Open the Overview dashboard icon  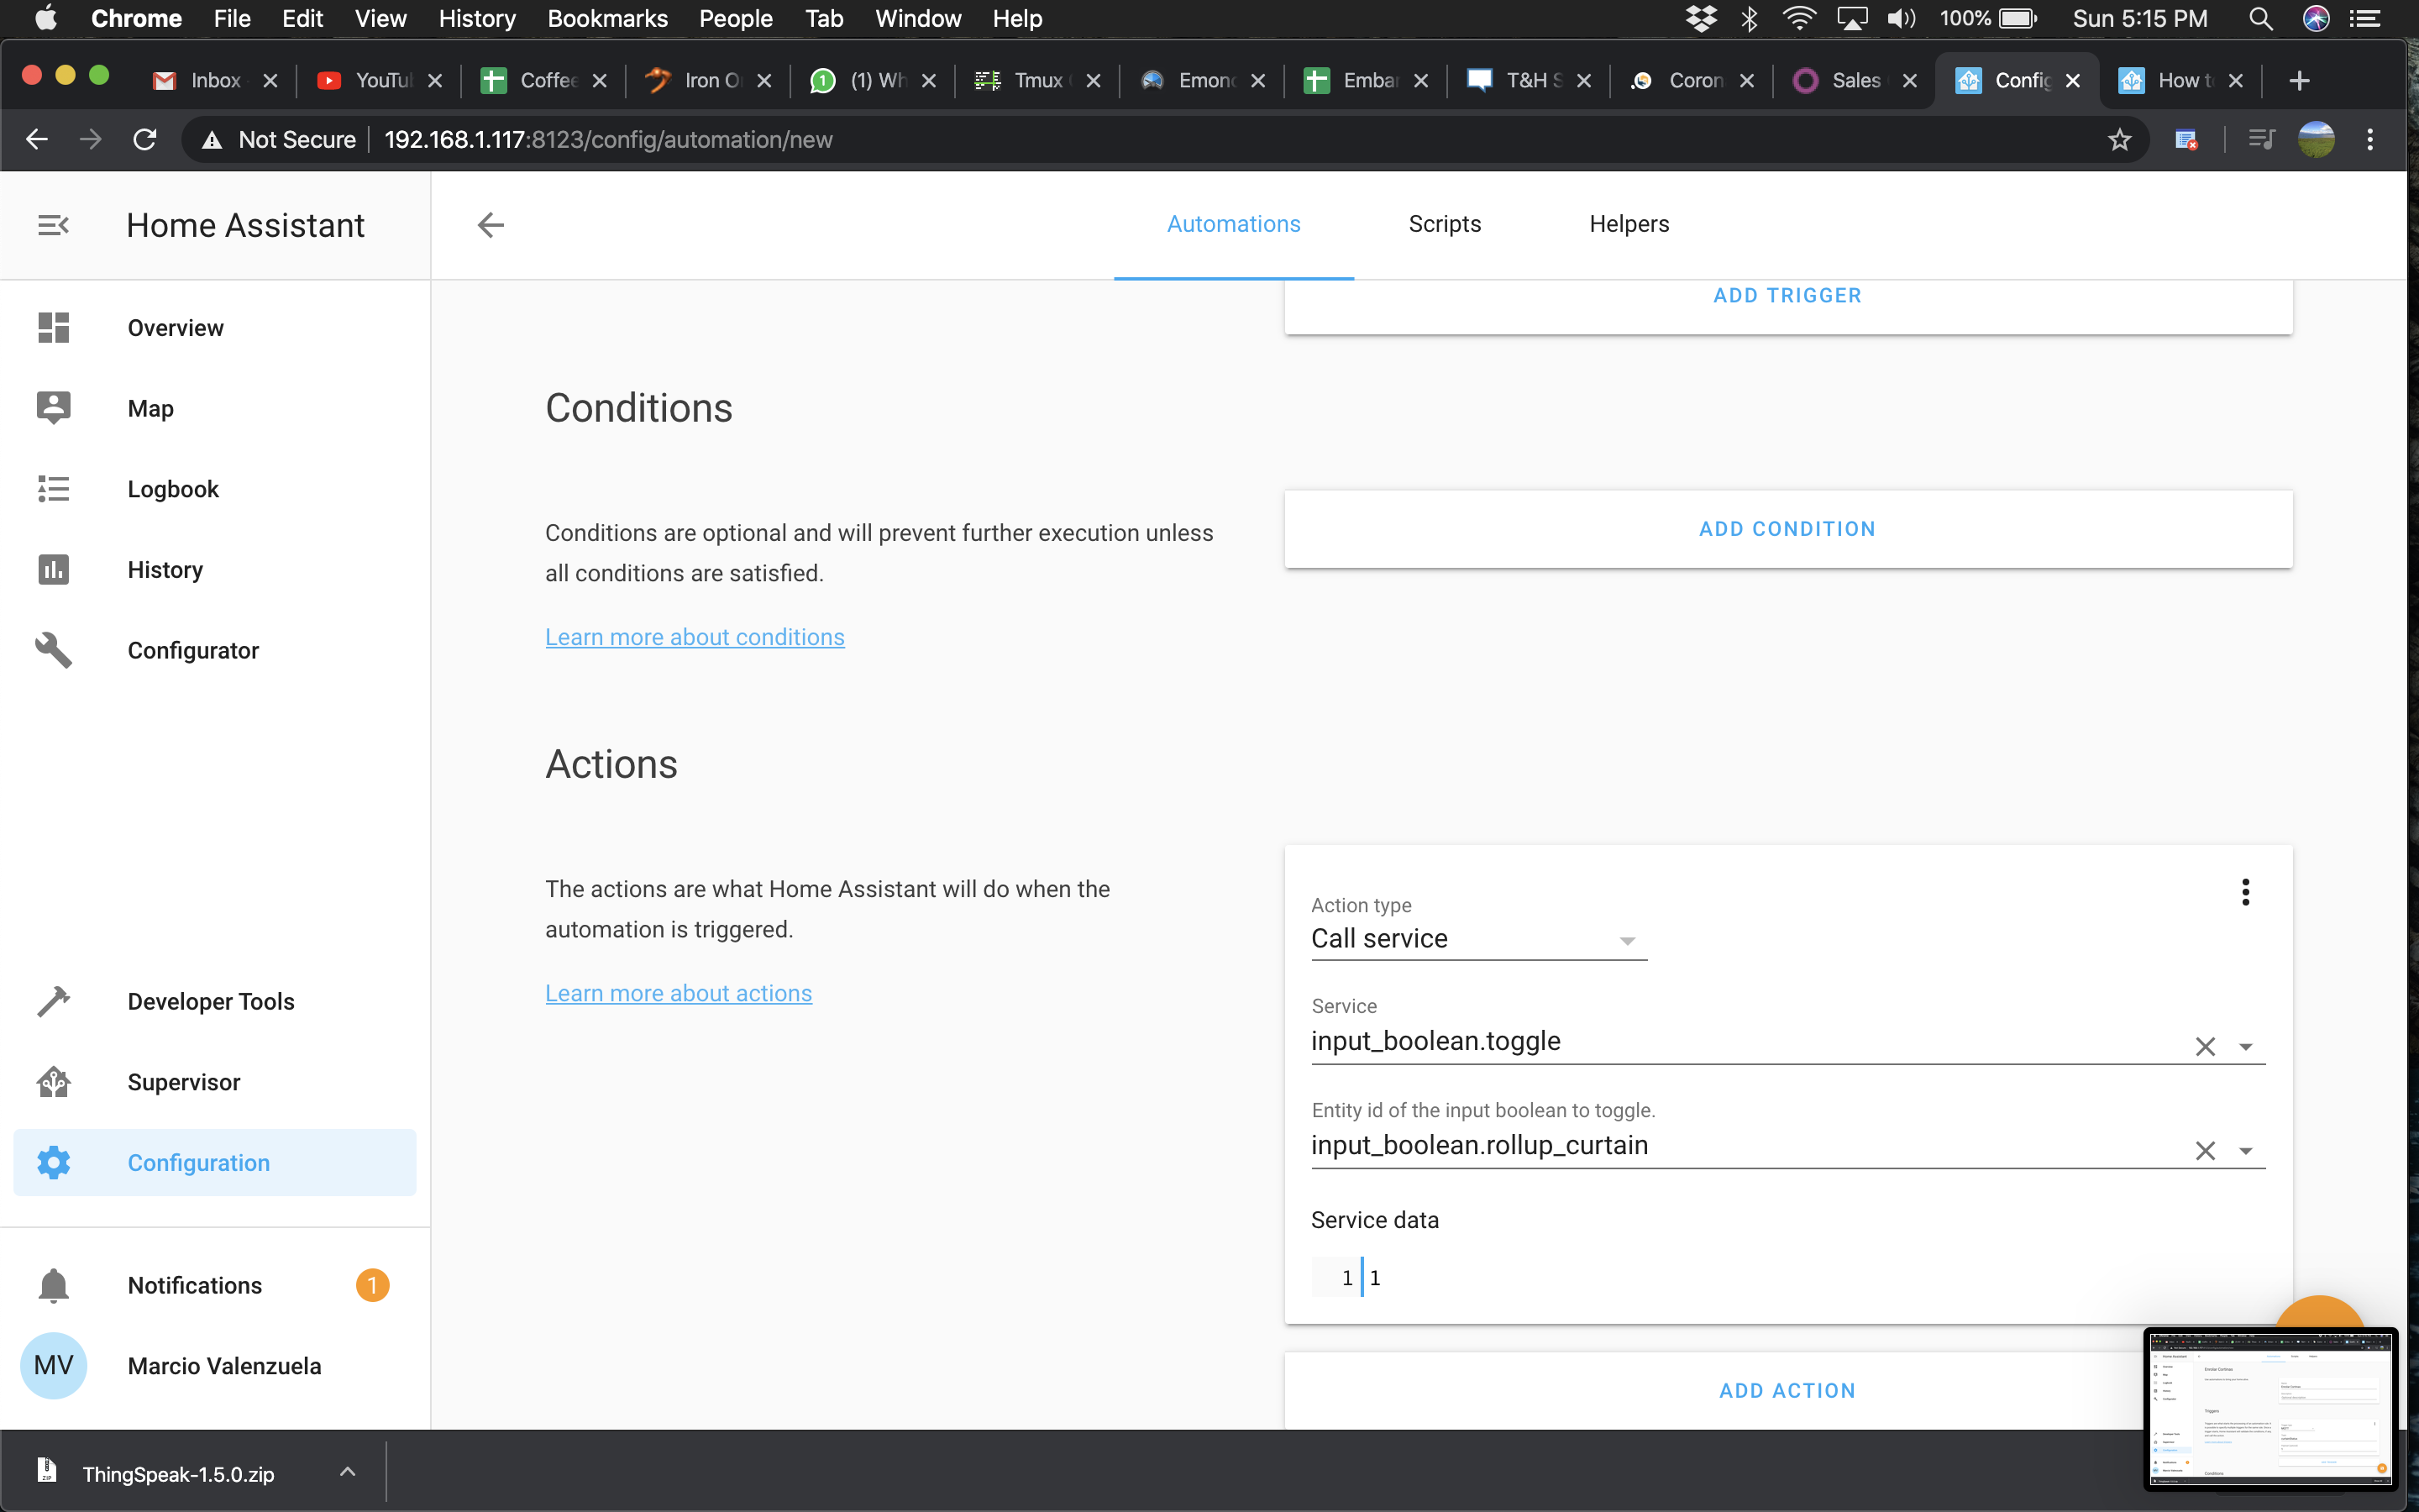[53, 328]
